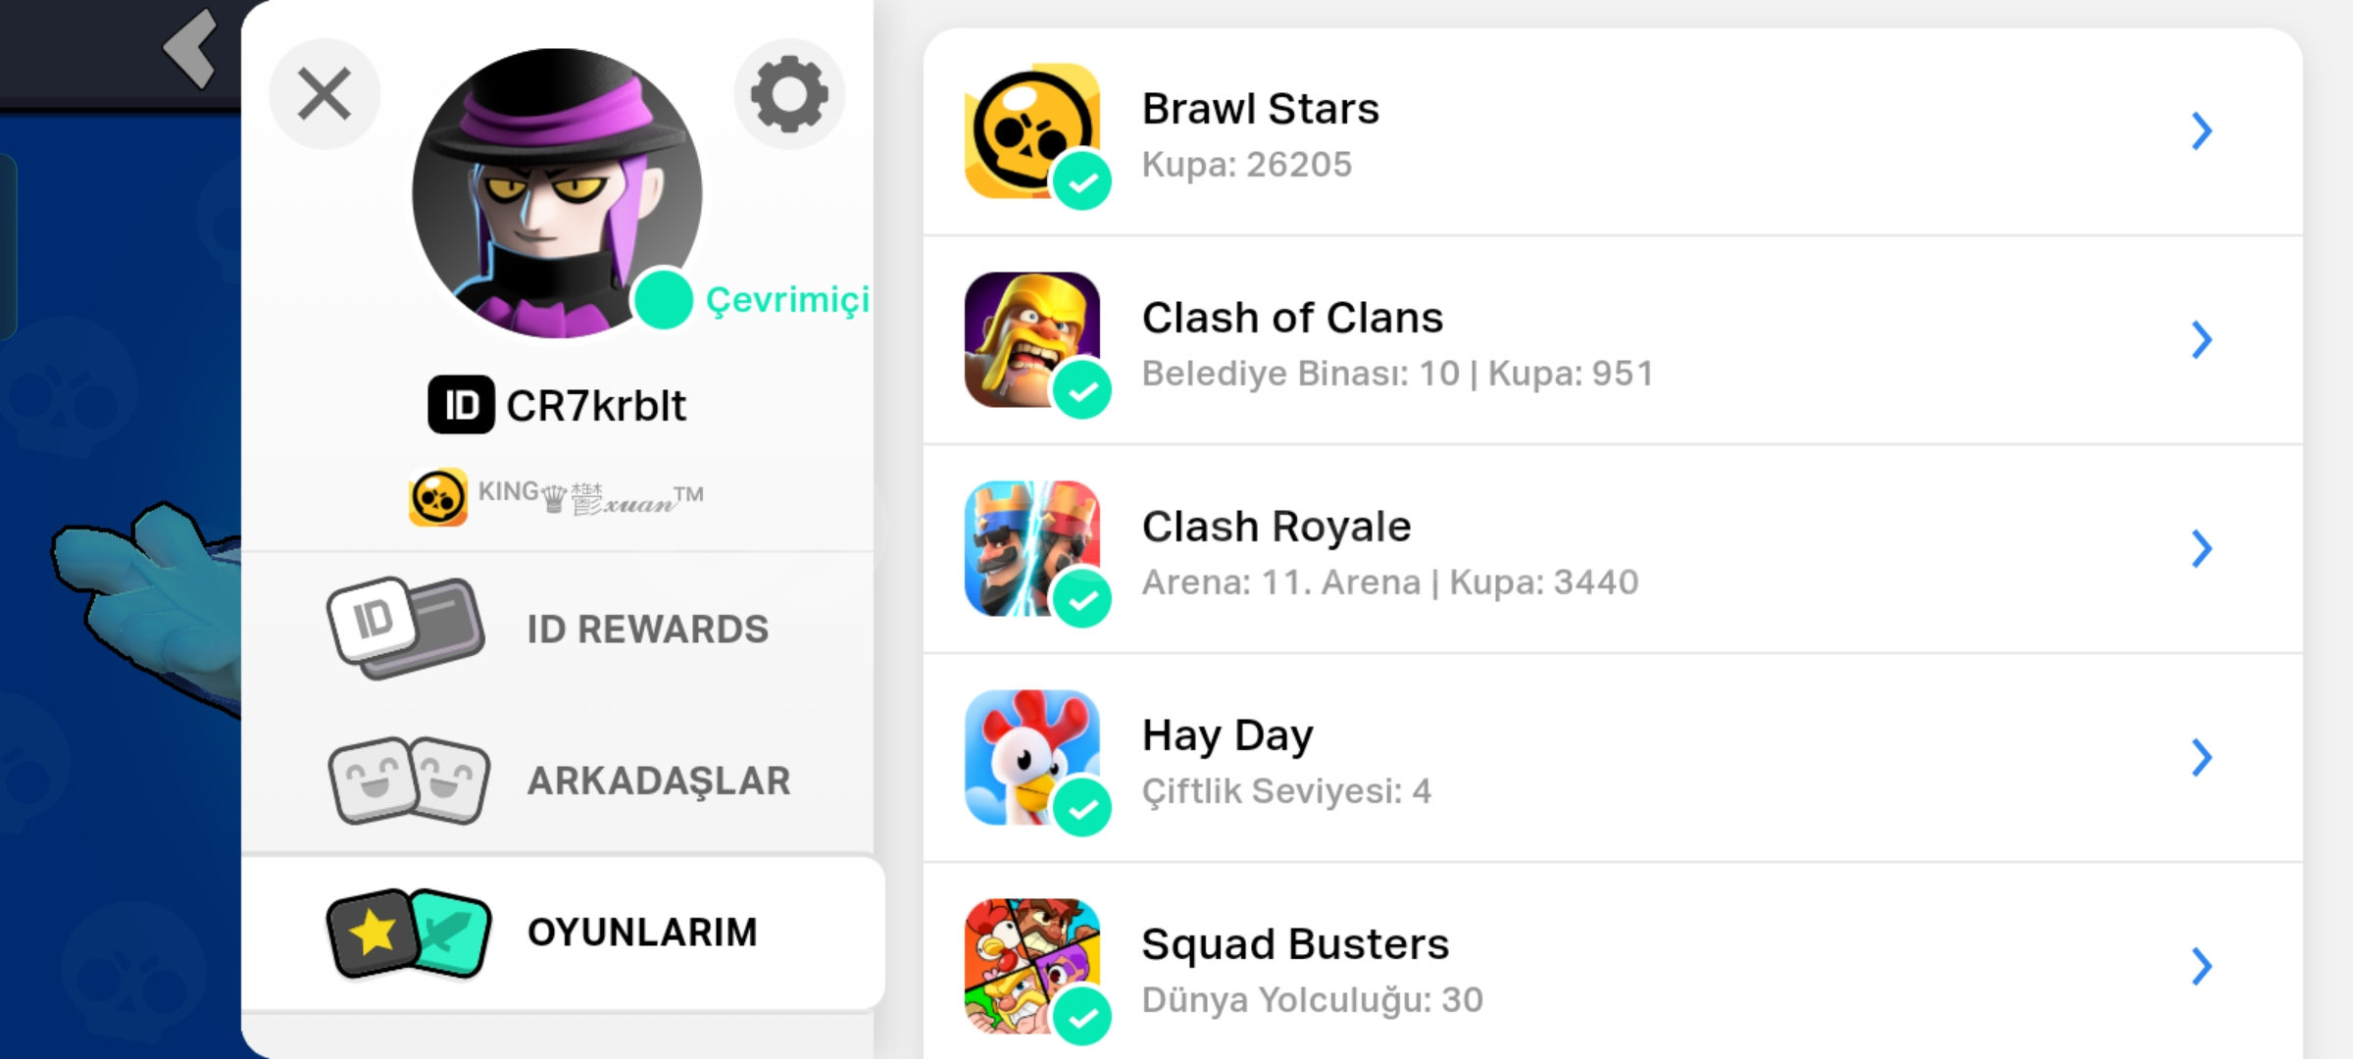This screenshot has width=2353, height=1059.
Task: Open the OYUNLARIM menu item
Action: click(563, 933)
